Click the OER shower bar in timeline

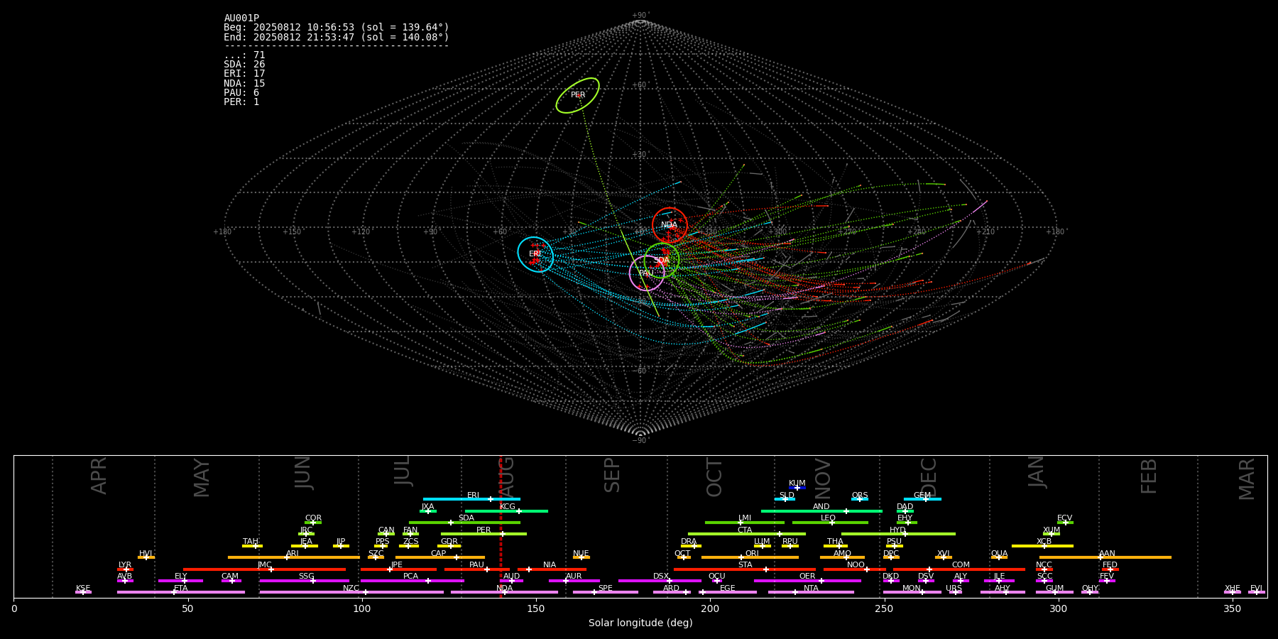(807, 581)
